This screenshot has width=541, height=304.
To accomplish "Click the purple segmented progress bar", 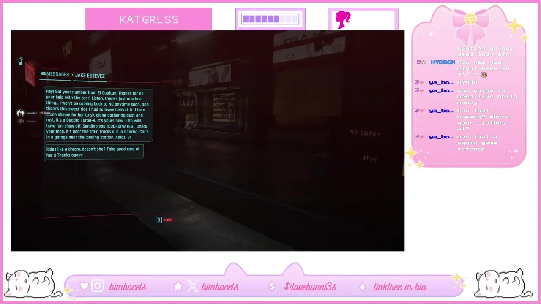I will click(x=270, y=19).
